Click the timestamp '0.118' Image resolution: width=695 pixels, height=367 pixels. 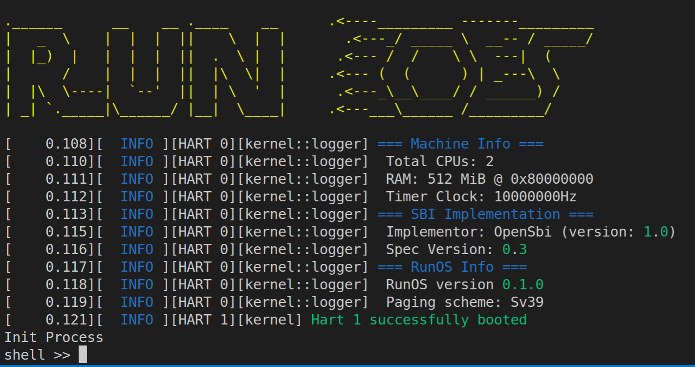pyautogui.click(x=66, y=284)
